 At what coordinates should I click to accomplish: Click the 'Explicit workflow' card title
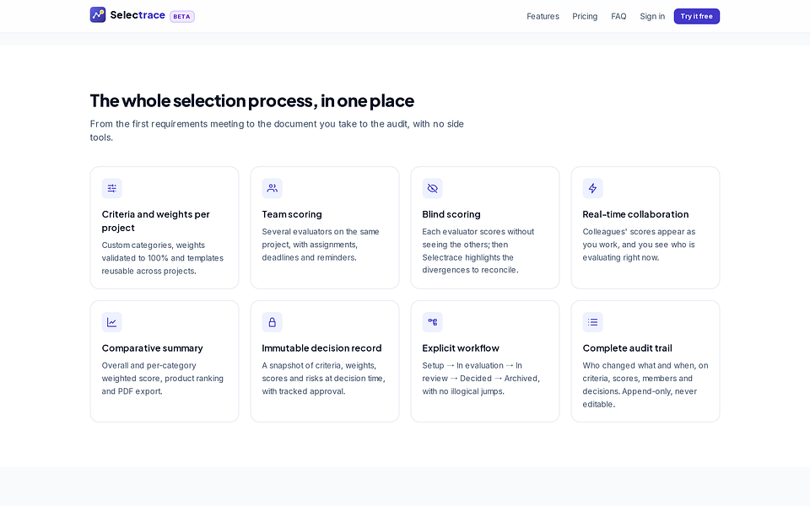pyautogui.click(x=461, y=348)
